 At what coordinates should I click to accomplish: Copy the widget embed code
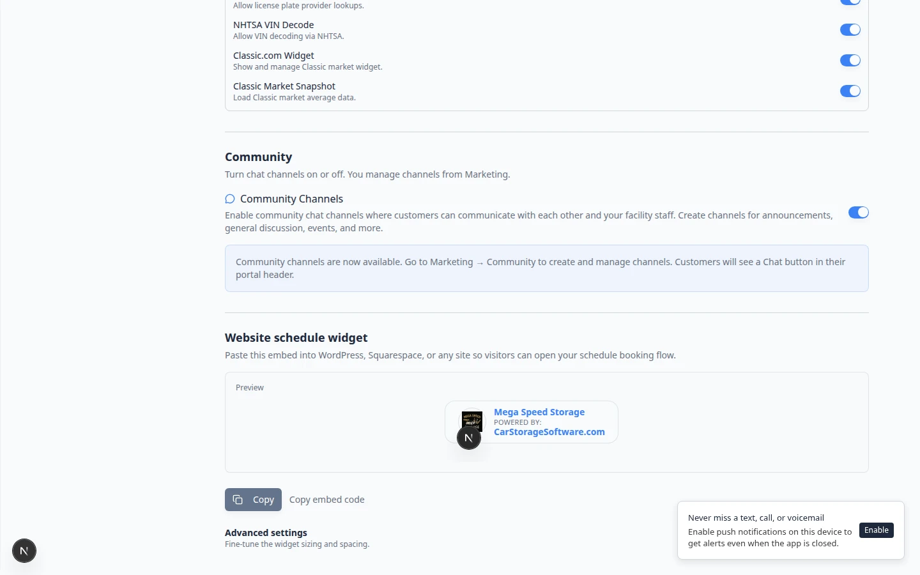(253, 500)
